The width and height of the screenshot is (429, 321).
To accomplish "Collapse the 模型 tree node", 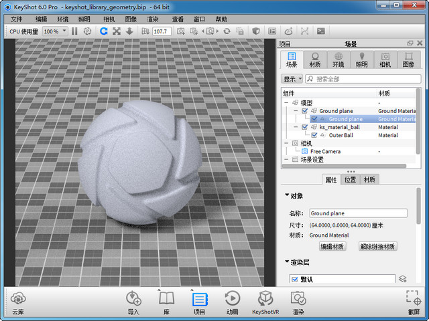I will point(287,102).
